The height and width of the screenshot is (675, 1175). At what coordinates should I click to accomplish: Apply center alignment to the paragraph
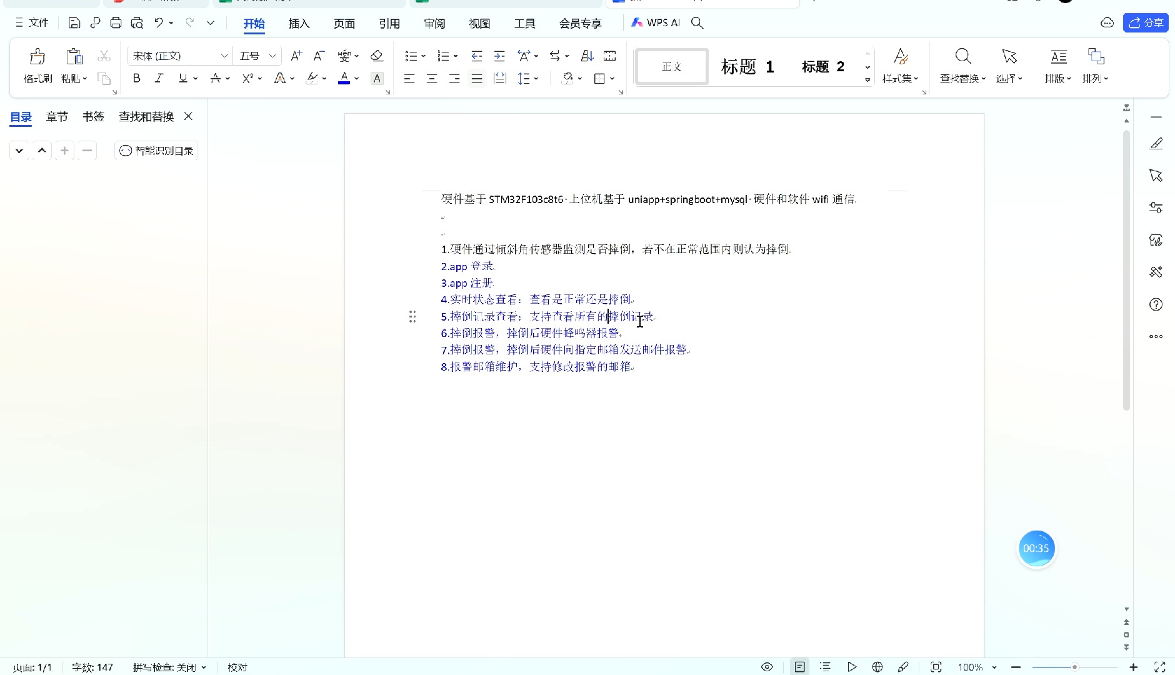click(432, 79)
